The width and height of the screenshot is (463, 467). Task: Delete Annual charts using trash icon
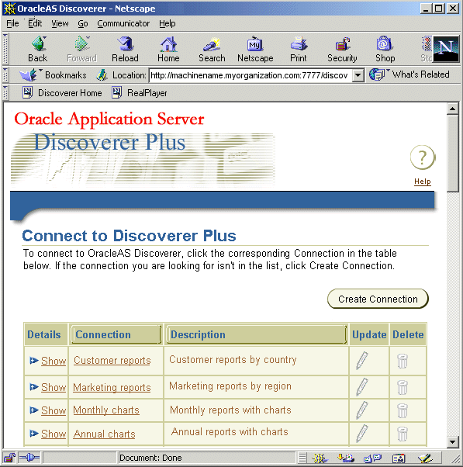point(403,434)
